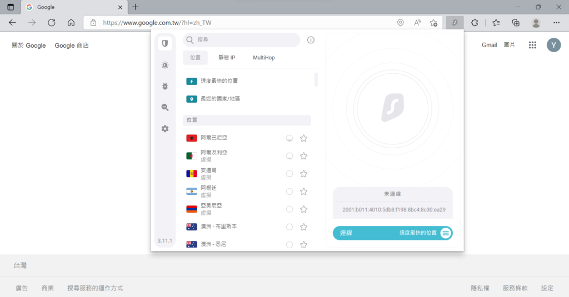The image size is (569, 297).
Task: Add 阿爾及利亞 to favorites star
Action: pyautogui.click(x=304, y=156)
